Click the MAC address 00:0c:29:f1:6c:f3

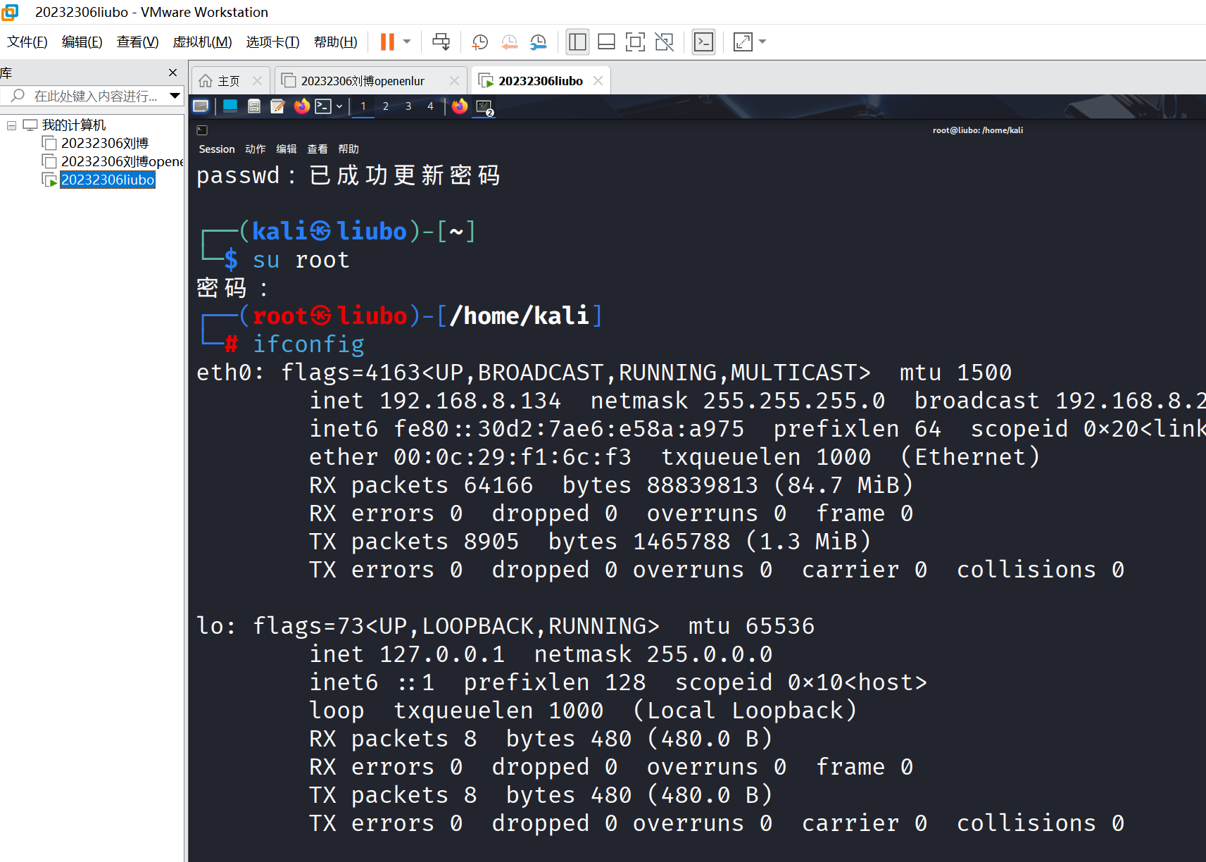(513, 457)
